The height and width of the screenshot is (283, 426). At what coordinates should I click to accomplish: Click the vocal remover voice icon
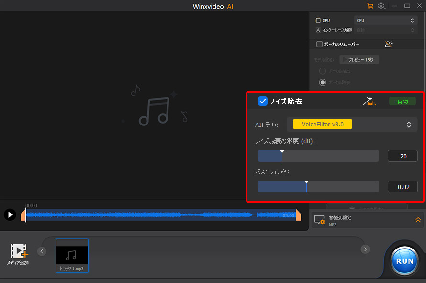[389, 44]
